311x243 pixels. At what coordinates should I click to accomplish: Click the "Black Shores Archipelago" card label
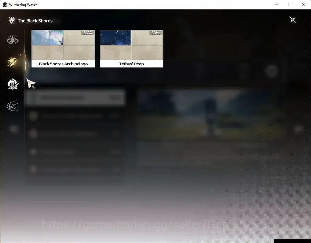(x=63, y=64)
